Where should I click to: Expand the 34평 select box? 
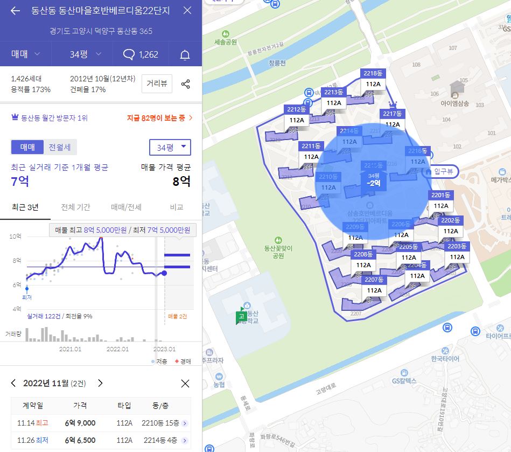(170, 148)
